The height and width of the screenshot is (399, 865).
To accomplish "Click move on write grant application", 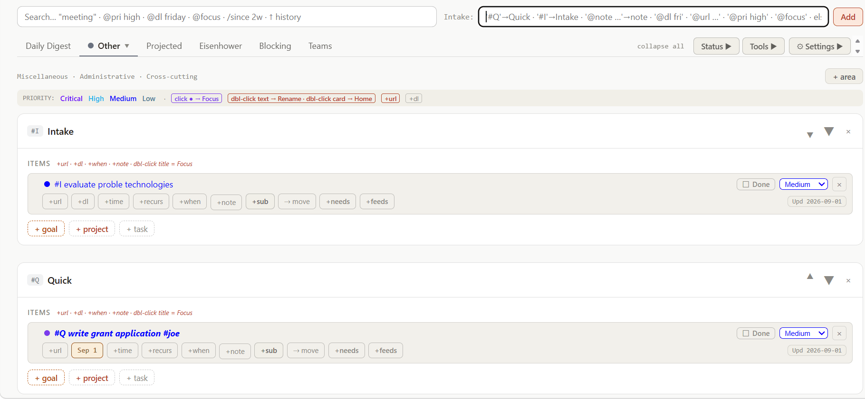I will point(306,351).
